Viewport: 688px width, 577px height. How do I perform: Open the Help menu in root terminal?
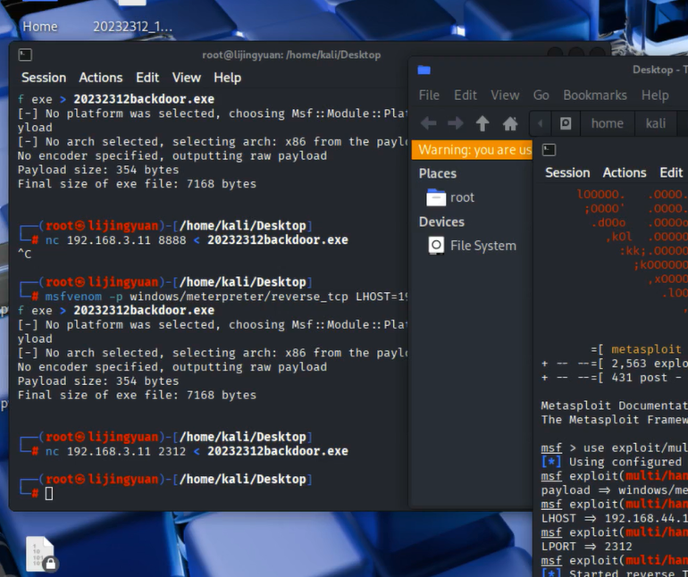pos(227,78)
